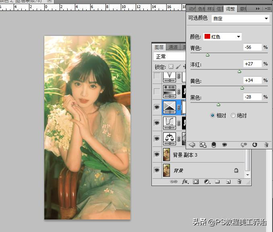
Task: Click the return to adjustment list arrow
Action: pos(192,144)
